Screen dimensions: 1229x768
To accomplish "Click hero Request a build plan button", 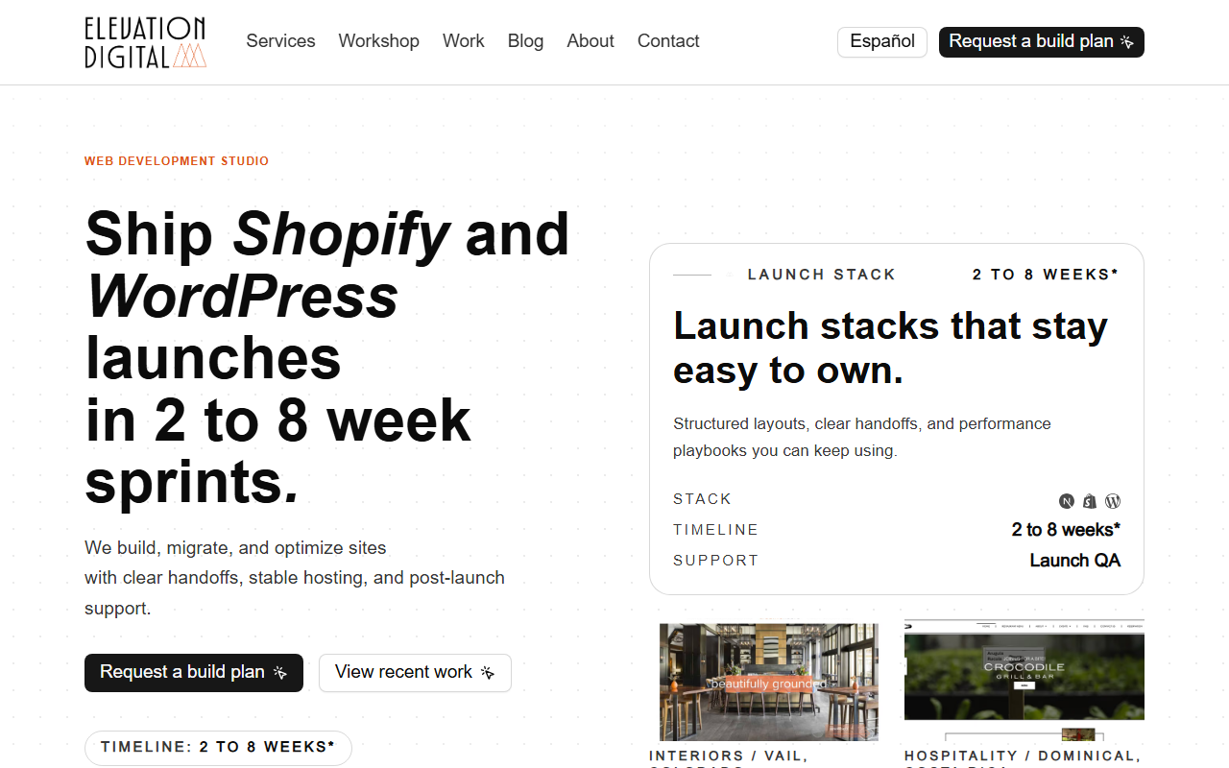I will coord(194,673).
